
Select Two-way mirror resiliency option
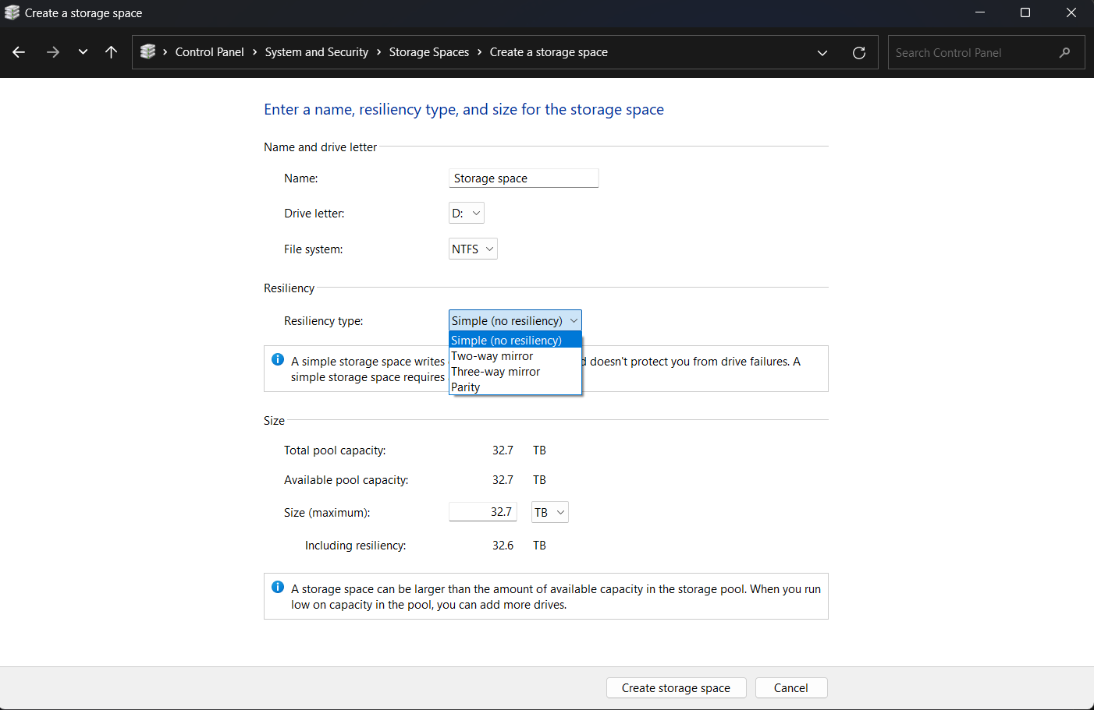pos(492,356)
